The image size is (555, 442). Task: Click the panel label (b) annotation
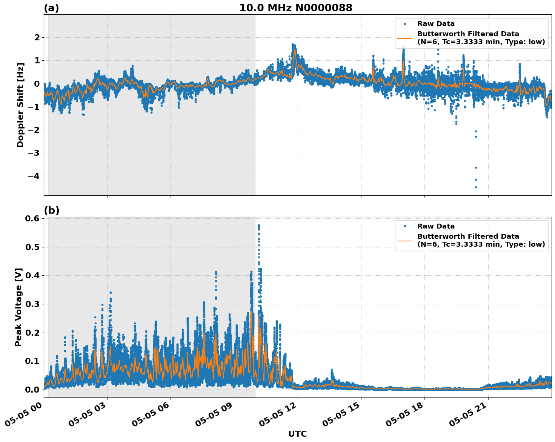pos(51,210)
